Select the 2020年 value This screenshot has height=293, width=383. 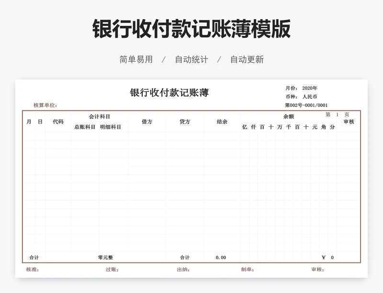pyautogui.click(x=310, y=88)
